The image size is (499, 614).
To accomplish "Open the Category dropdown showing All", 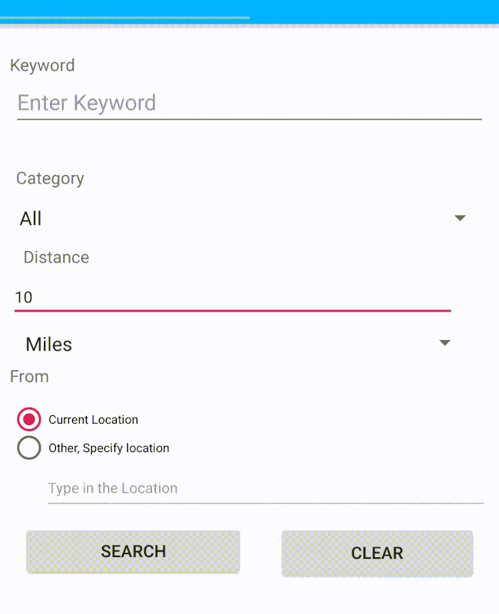I will [x=230, y=219].
